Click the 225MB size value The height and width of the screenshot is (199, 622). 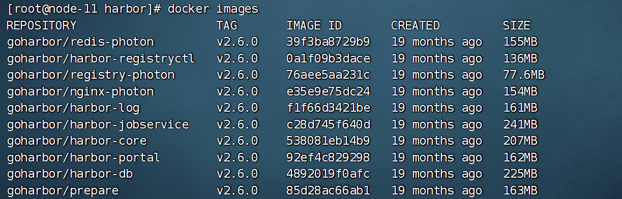coord(520,174)
